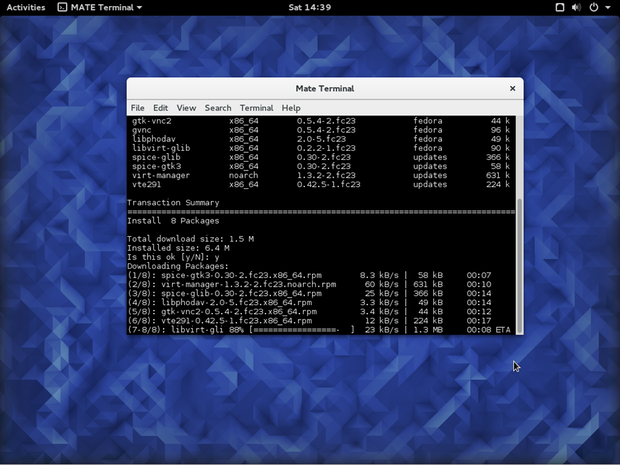Open the View menu
The height and width of the screenshot is (465, 620).
pos(186,108)
